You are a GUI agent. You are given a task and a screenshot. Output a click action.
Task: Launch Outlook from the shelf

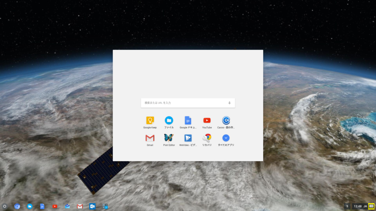click(x=92, y=206)
